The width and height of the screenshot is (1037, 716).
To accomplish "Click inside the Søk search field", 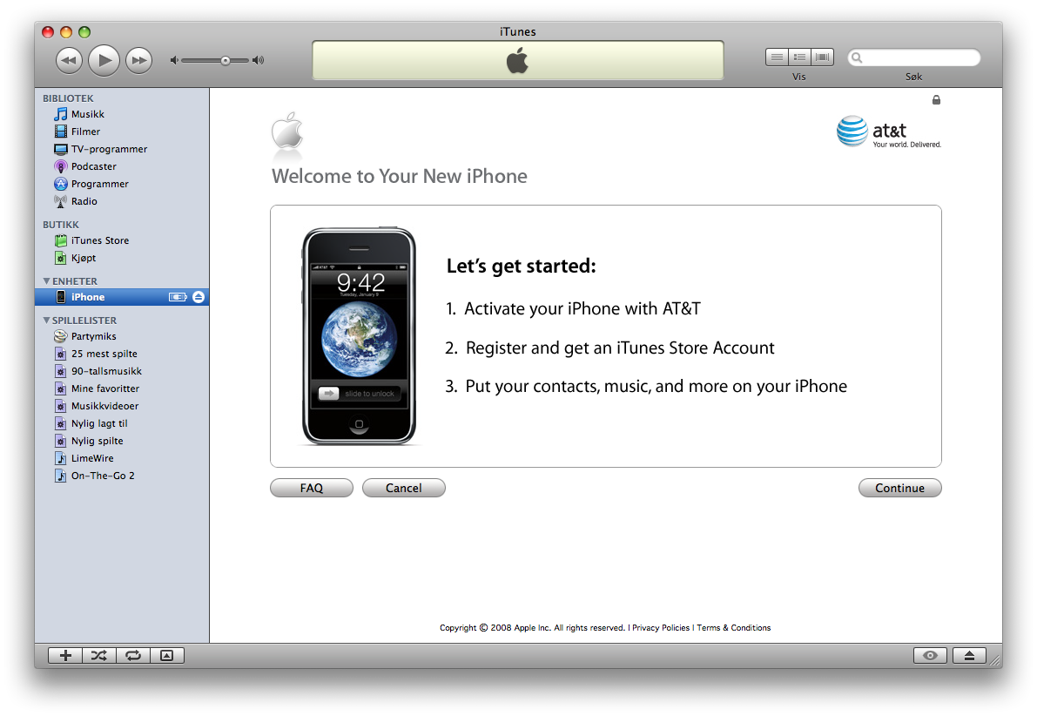I will (x=914, y=57).
